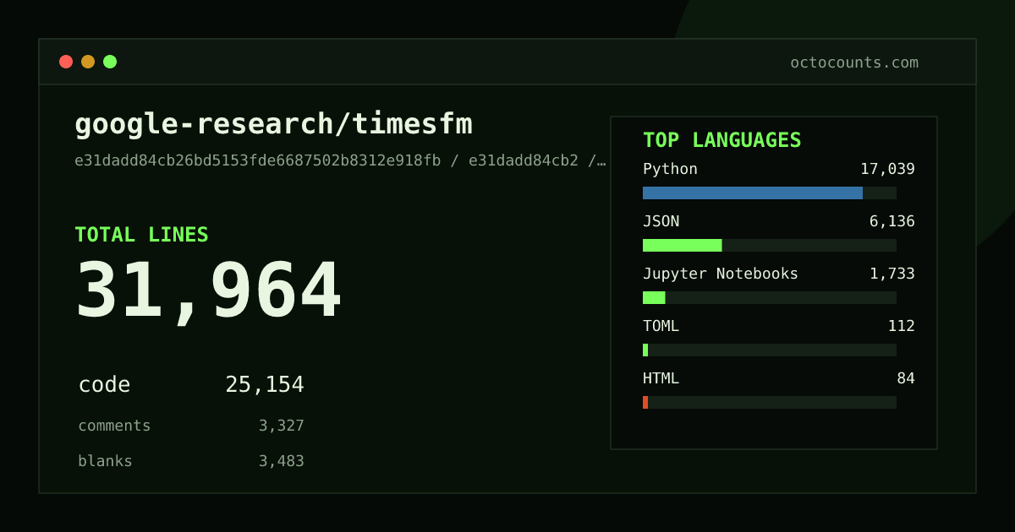The image size is (1015, 532).
Task: Select the comments value 3,327
Action: coord(282,426)
